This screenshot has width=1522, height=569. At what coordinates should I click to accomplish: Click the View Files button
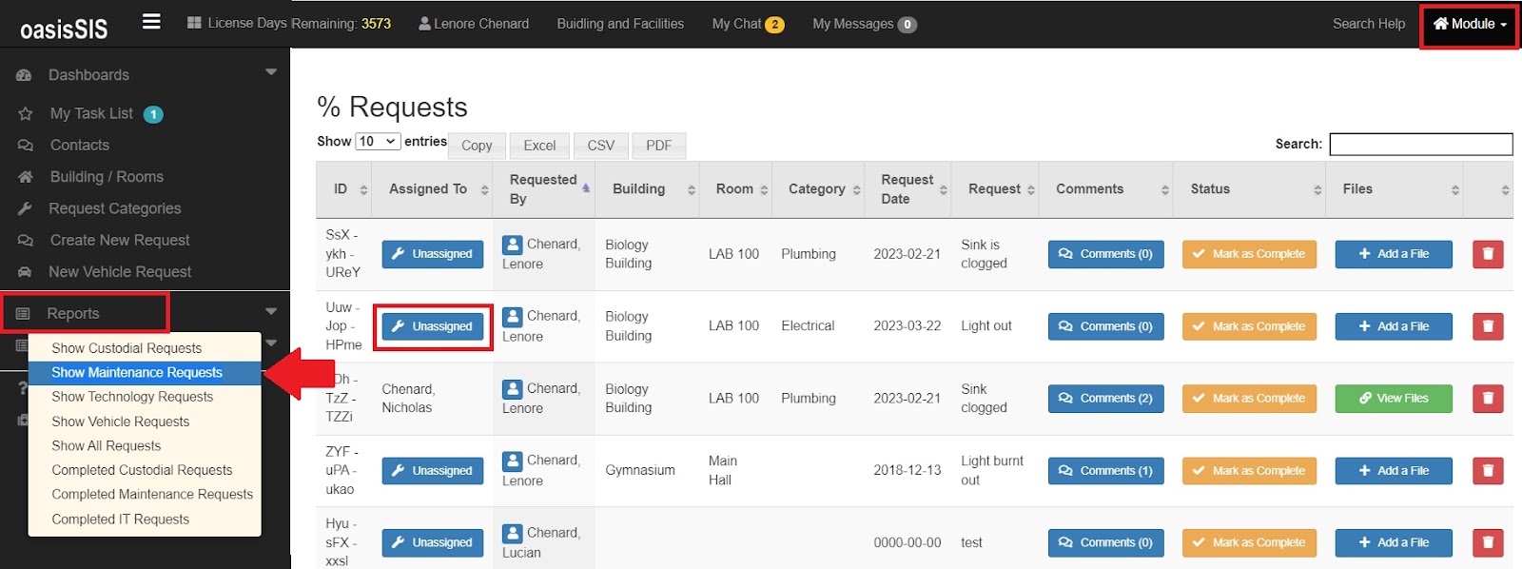click(1394, 399)
